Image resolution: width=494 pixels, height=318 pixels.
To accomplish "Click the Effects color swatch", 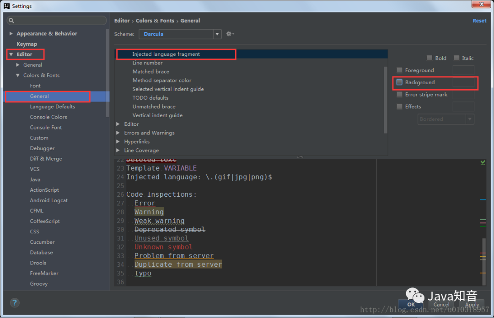I will coord(463,107).
